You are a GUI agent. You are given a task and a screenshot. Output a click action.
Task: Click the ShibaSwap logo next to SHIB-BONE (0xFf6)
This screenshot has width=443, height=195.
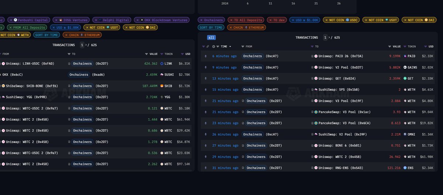point(3,86)
